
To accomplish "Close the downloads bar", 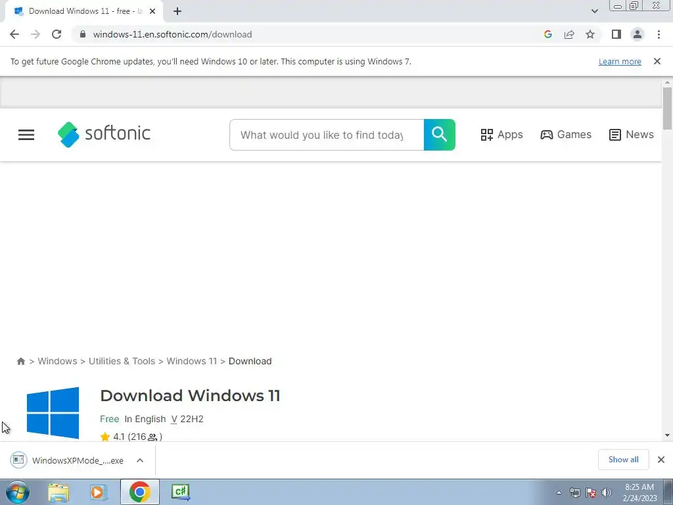I will pyautogui.click(x=661, y=460).
